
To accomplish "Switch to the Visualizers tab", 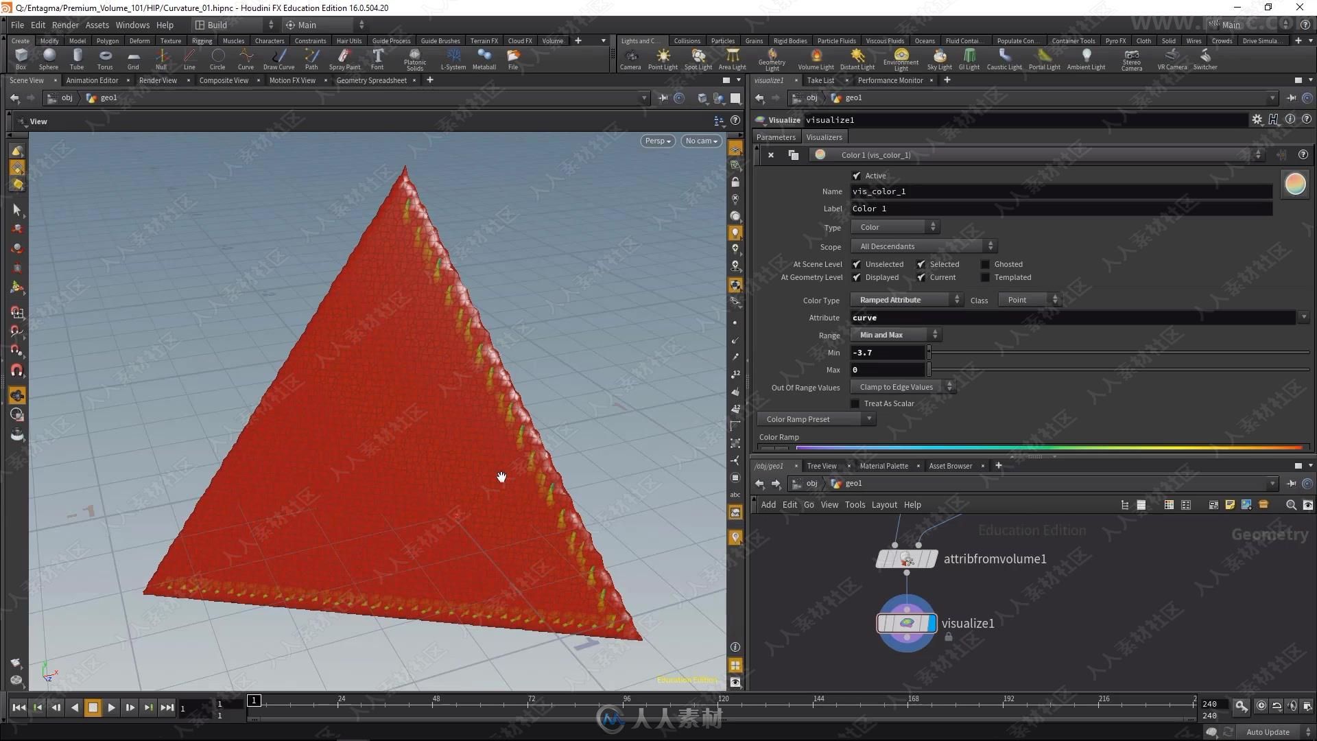I will point(824,137).
